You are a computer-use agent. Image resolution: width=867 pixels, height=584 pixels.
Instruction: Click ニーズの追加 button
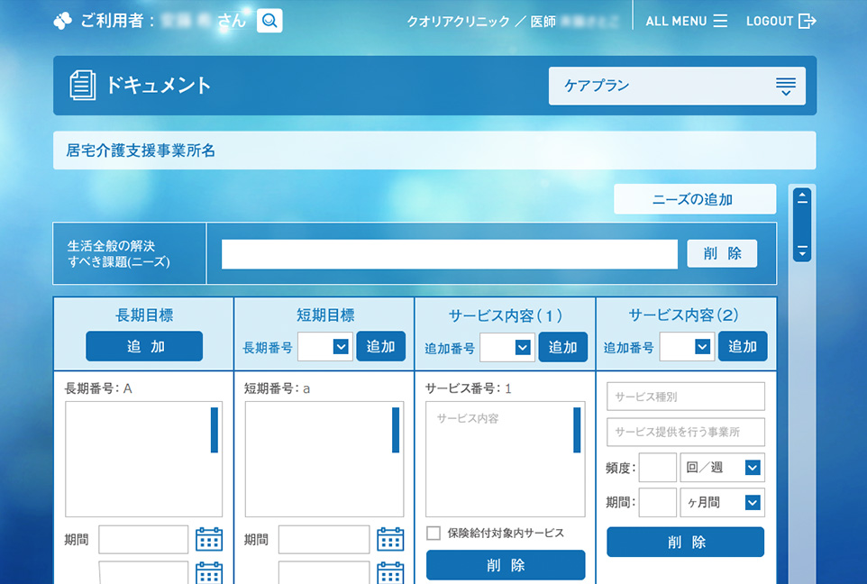pos(694,199)
